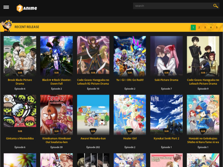Click Honzuki no Gekokujou title link
The width and height of the screenshot is (223, 167).
[x=203, y=140]
